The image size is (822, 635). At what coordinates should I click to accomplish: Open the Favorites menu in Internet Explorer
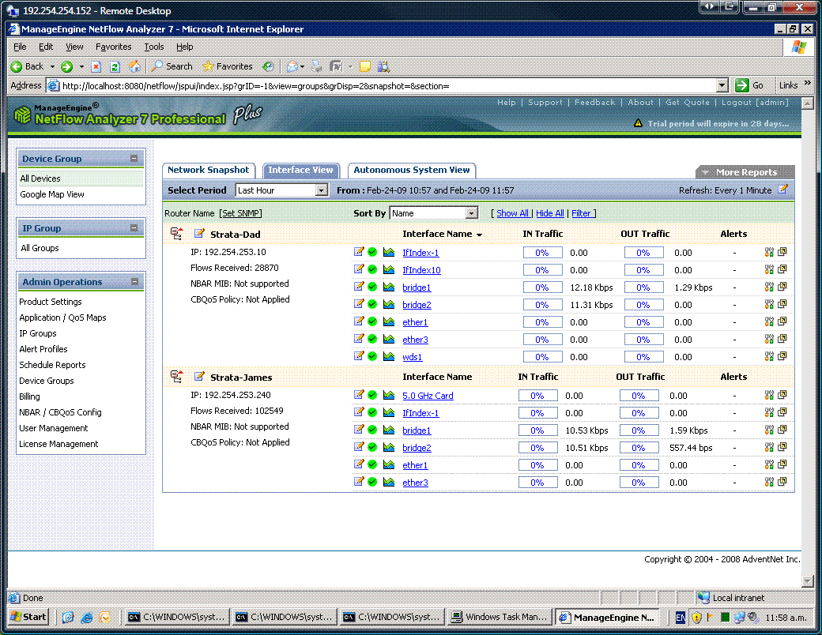113,47
